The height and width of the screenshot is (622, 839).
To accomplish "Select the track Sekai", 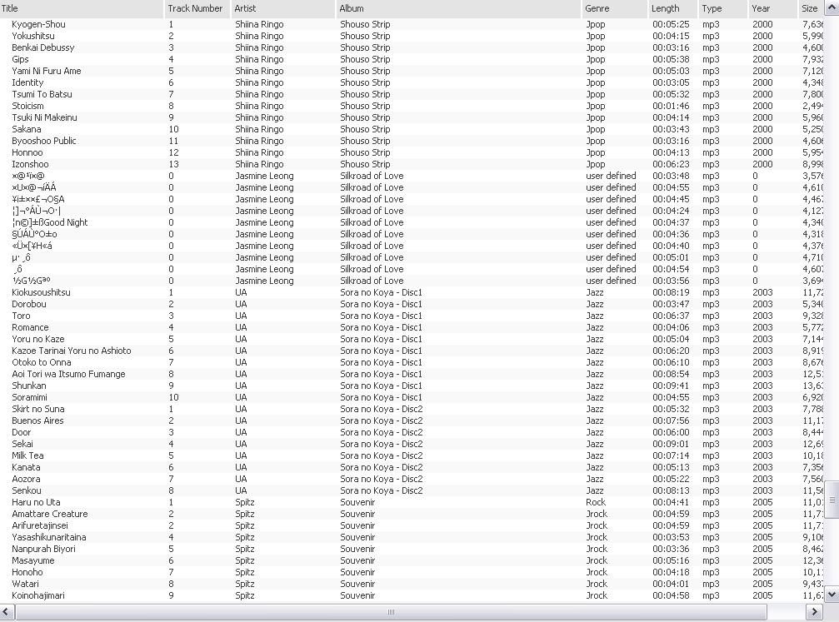I will 22,444.
